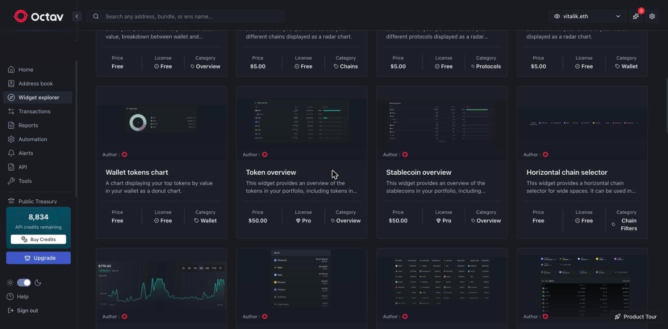Select Widget explorer in the sidebar
668x329 pixels.
pos(37,97)
